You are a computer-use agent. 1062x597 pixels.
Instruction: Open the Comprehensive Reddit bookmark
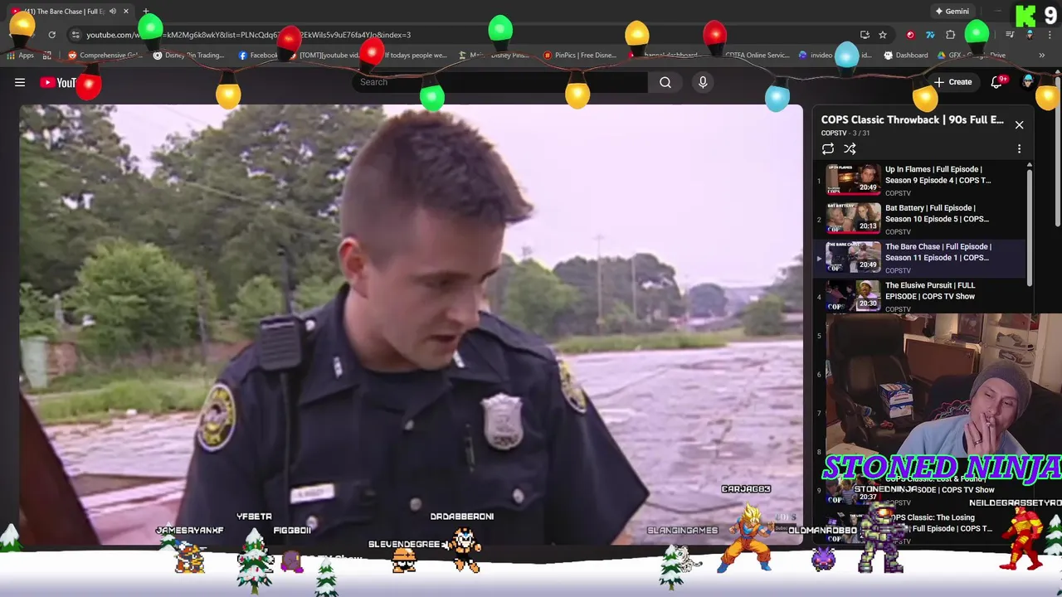[x=105, y=56]
